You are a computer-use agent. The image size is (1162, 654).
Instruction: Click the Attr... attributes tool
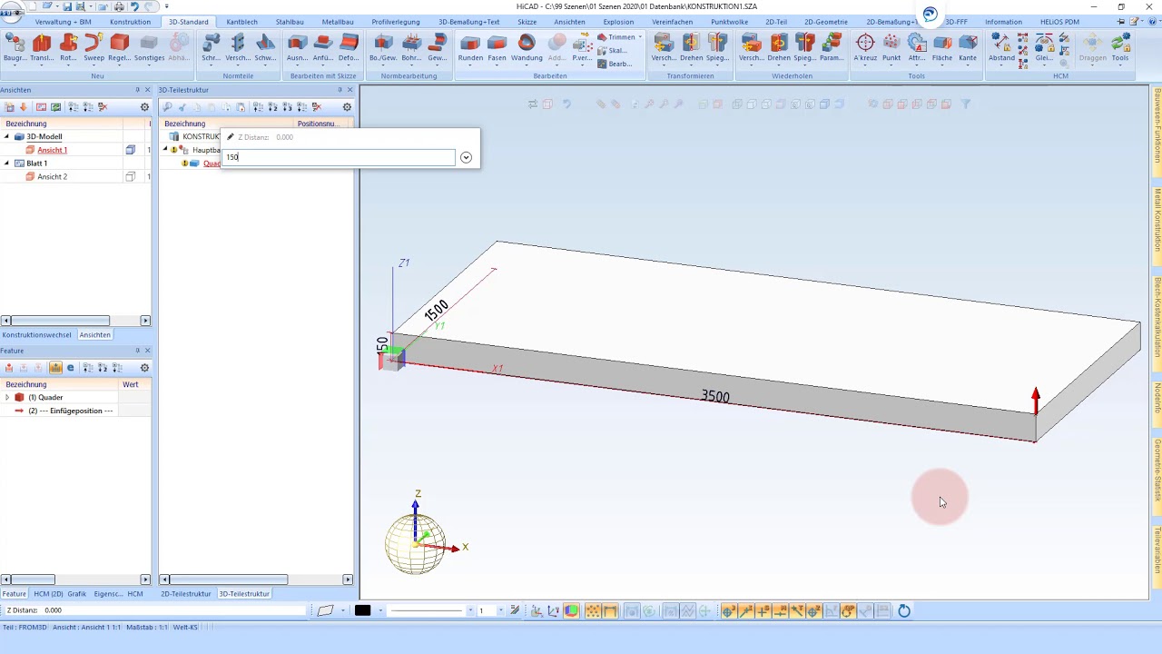pyautogui.click(x=917, y=47)
